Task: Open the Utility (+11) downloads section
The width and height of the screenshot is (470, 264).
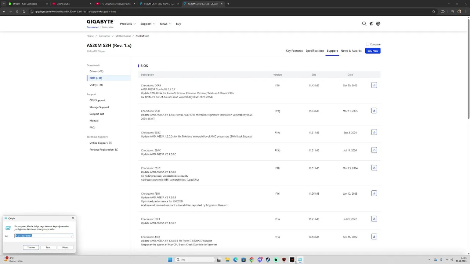Action: 96,85
